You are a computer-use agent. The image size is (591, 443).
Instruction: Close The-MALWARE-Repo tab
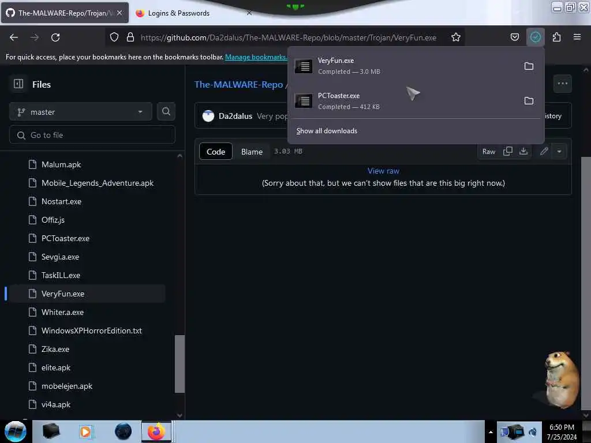(119, 13)
